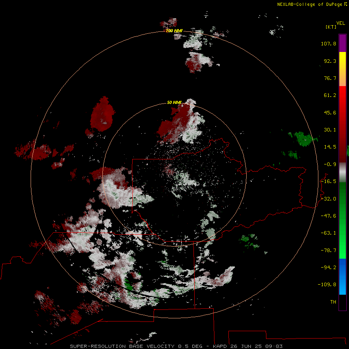Image resolution: width=349 pixels, height=349 pixels.
Task: Select the 14.5 velocity scale value
Action: [330, 147]
